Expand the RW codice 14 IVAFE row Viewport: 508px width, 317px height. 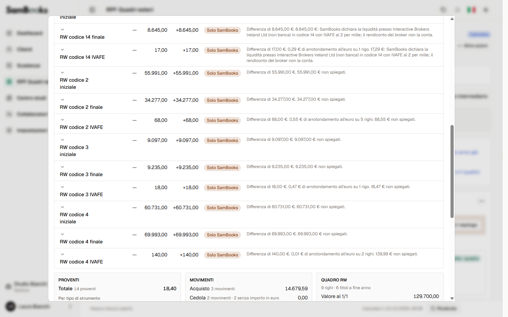click(62, 50)
